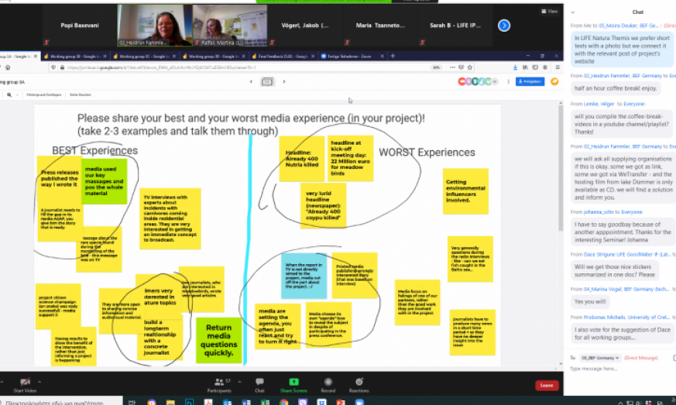This screenshot has height=405, width=676.
Task: Go to next Jamboard frame arrow
Action: click(x=284, y=81)
